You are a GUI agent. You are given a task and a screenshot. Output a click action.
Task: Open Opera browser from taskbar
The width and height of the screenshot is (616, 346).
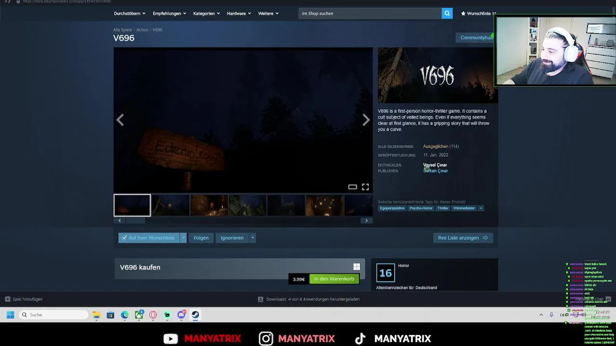(x=153, y=315)
